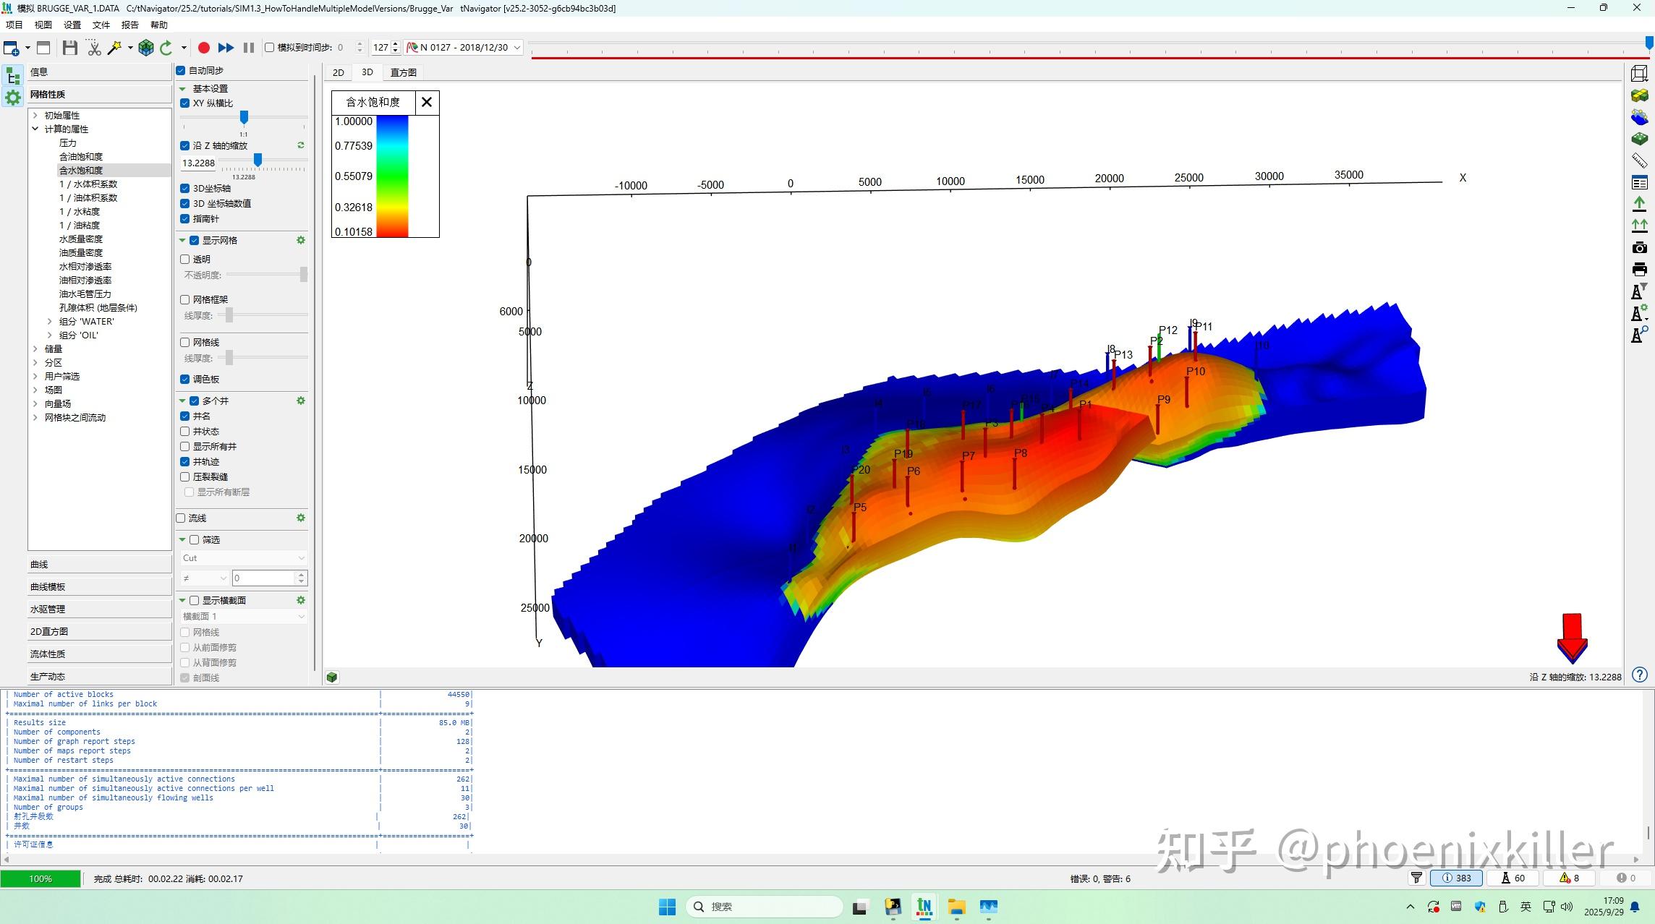This screenshot has height=924, width=1655.
Task: Toggle the 指南针 compass checkbox
Action: click(x=185, y=218)
